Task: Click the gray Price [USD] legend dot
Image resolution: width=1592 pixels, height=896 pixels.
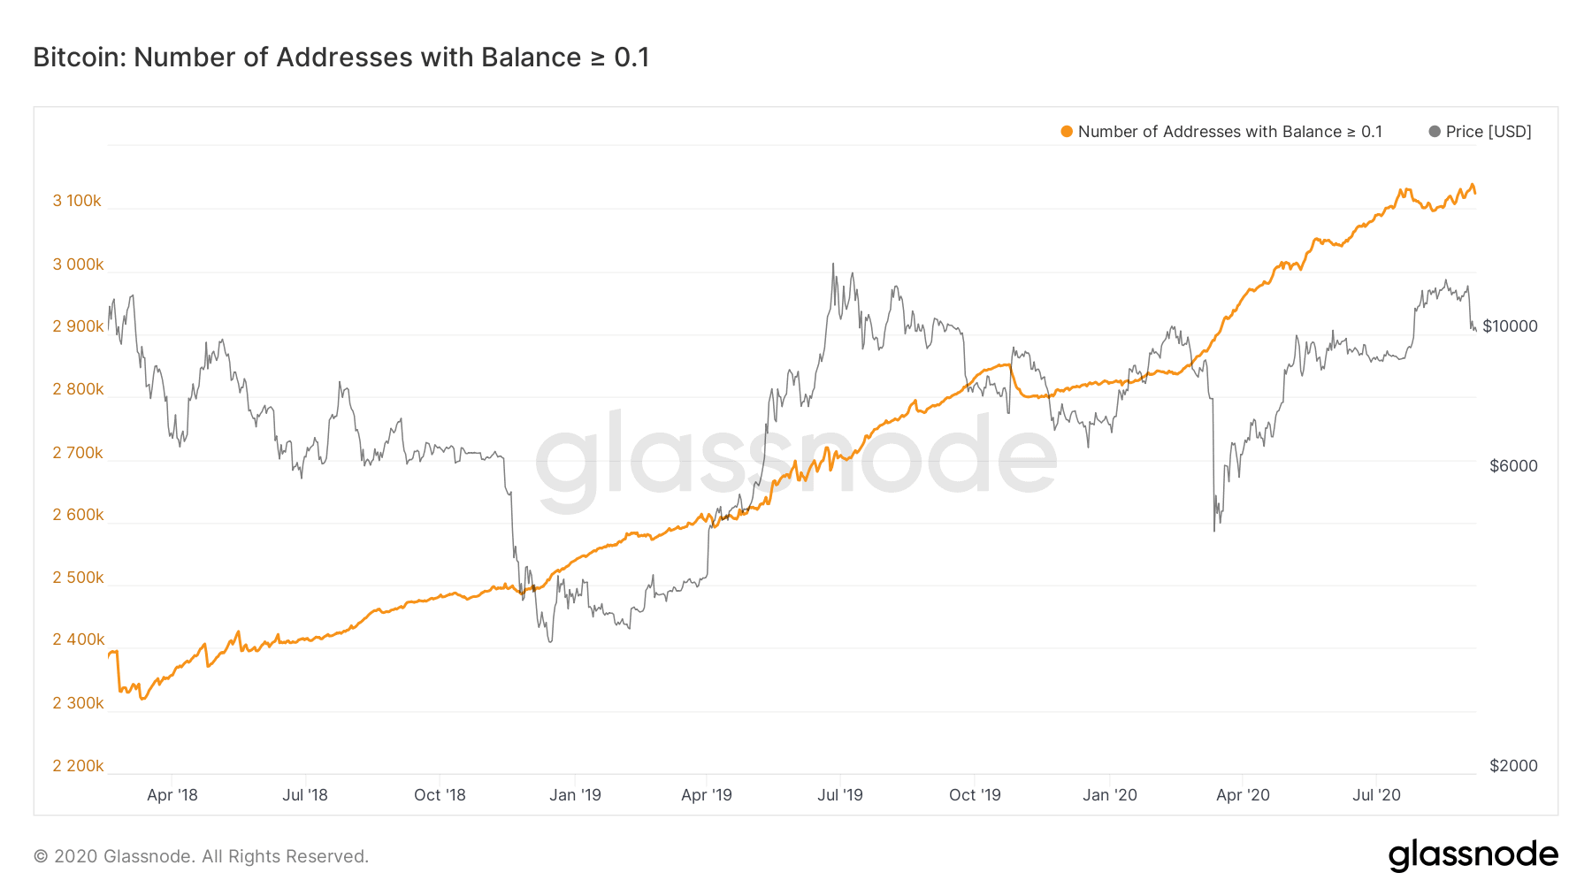Action: (x=1435, y=132)
